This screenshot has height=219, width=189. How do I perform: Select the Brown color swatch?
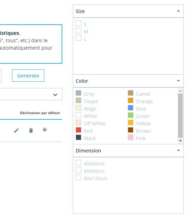[x=131, y=130]
